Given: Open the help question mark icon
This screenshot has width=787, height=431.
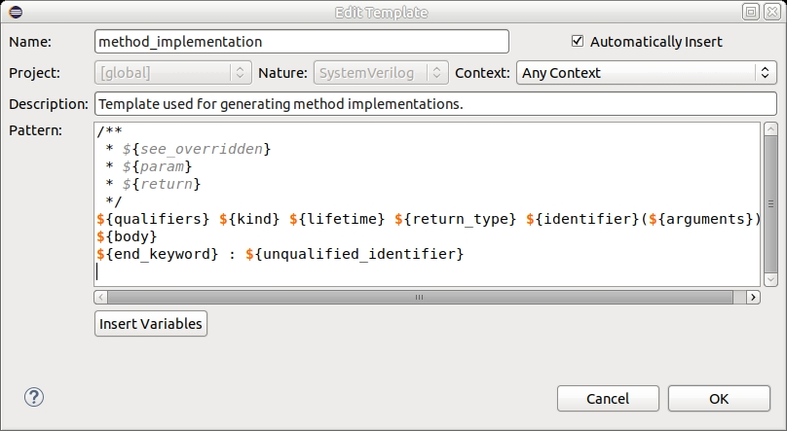Looking at the screenshot, I should click(x=34, y=397).
